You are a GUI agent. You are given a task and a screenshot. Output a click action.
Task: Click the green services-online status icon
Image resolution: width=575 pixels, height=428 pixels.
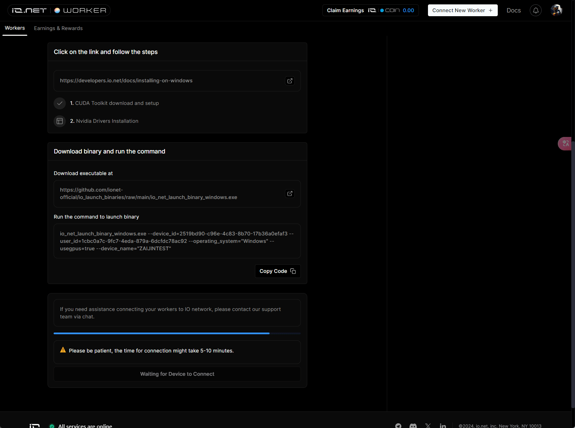[52, 426]
